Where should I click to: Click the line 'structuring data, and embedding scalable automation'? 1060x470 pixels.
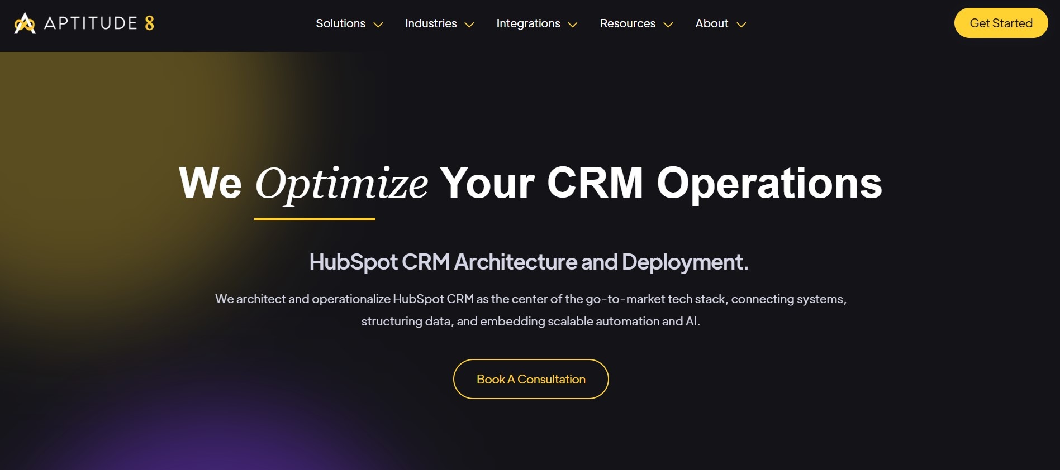531,322
